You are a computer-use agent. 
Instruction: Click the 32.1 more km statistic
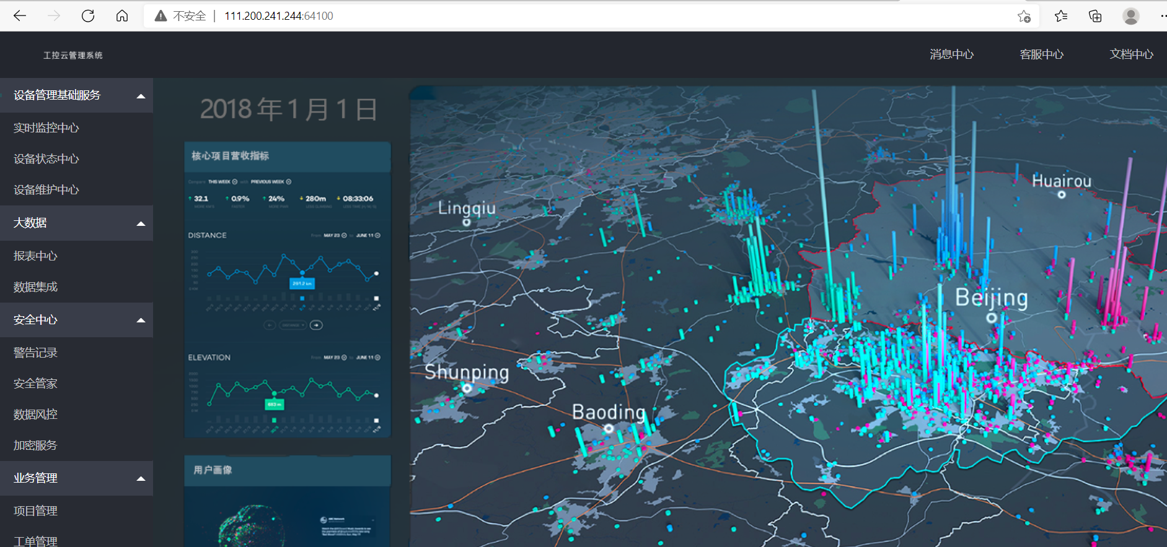(x=201, y=200)
